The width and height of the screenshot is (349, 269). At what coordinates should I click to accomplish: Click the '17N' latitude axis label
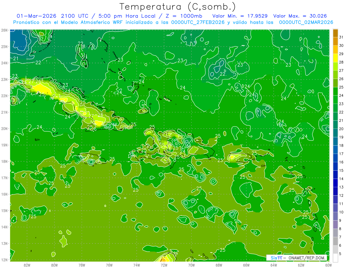pyautogui.click(x=4, y=178)
